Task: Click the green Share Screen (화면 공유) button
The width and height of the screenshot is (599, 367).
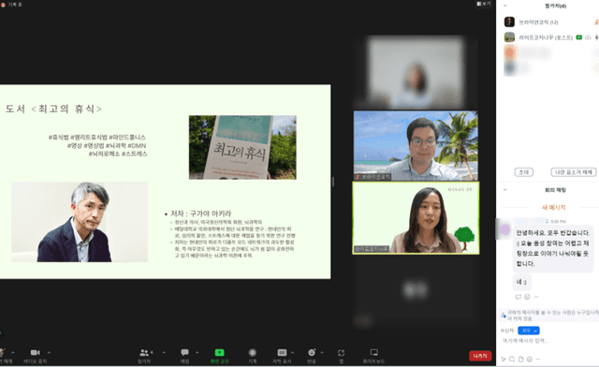Action: pyautogui.click(x=219, y=352)
